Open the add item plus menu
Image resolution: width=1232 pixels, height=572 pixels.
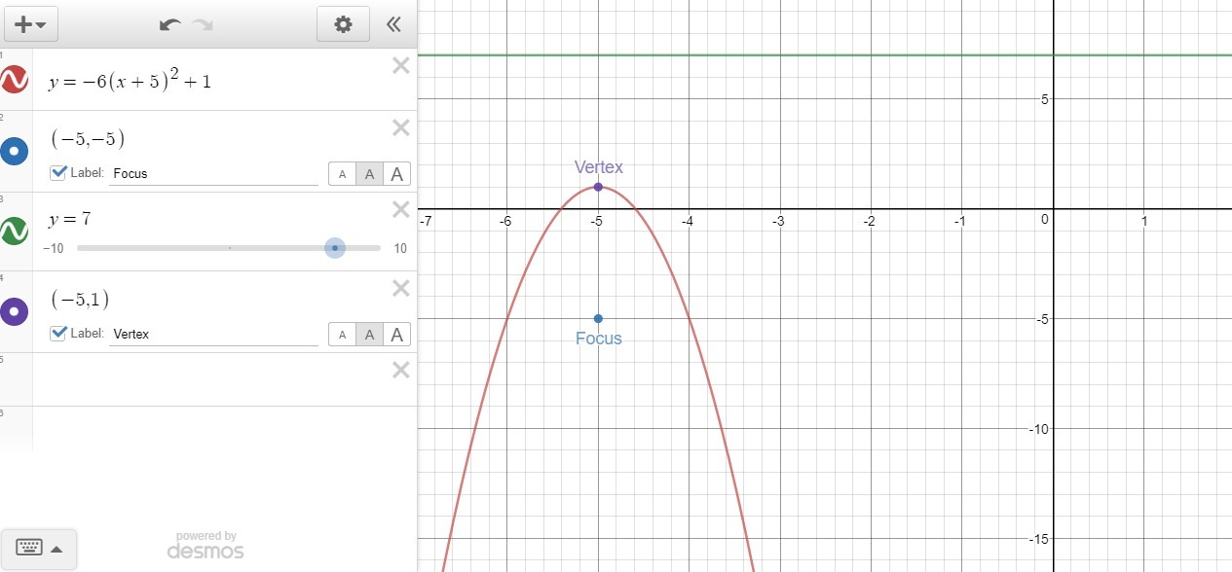30,24
